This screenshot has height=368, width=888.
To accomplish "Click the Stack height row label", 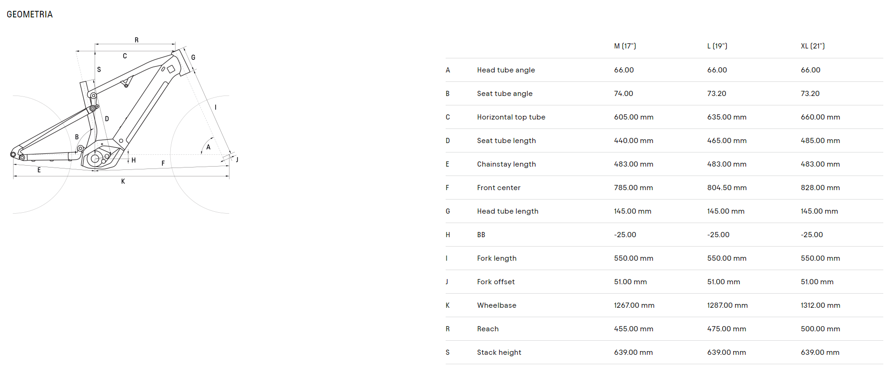I will coord(499,352).
